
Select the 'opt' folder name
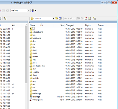point(34,60)
